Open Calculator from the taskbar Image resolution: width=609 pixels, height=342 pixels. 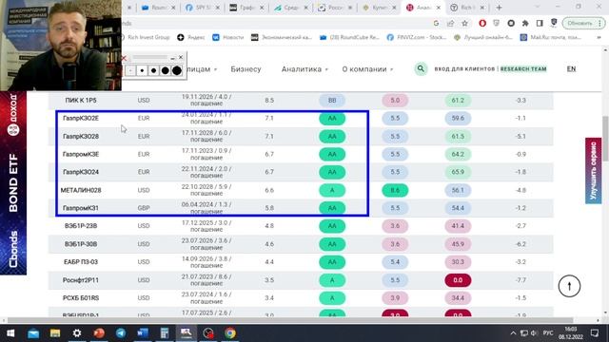(165, 333)
